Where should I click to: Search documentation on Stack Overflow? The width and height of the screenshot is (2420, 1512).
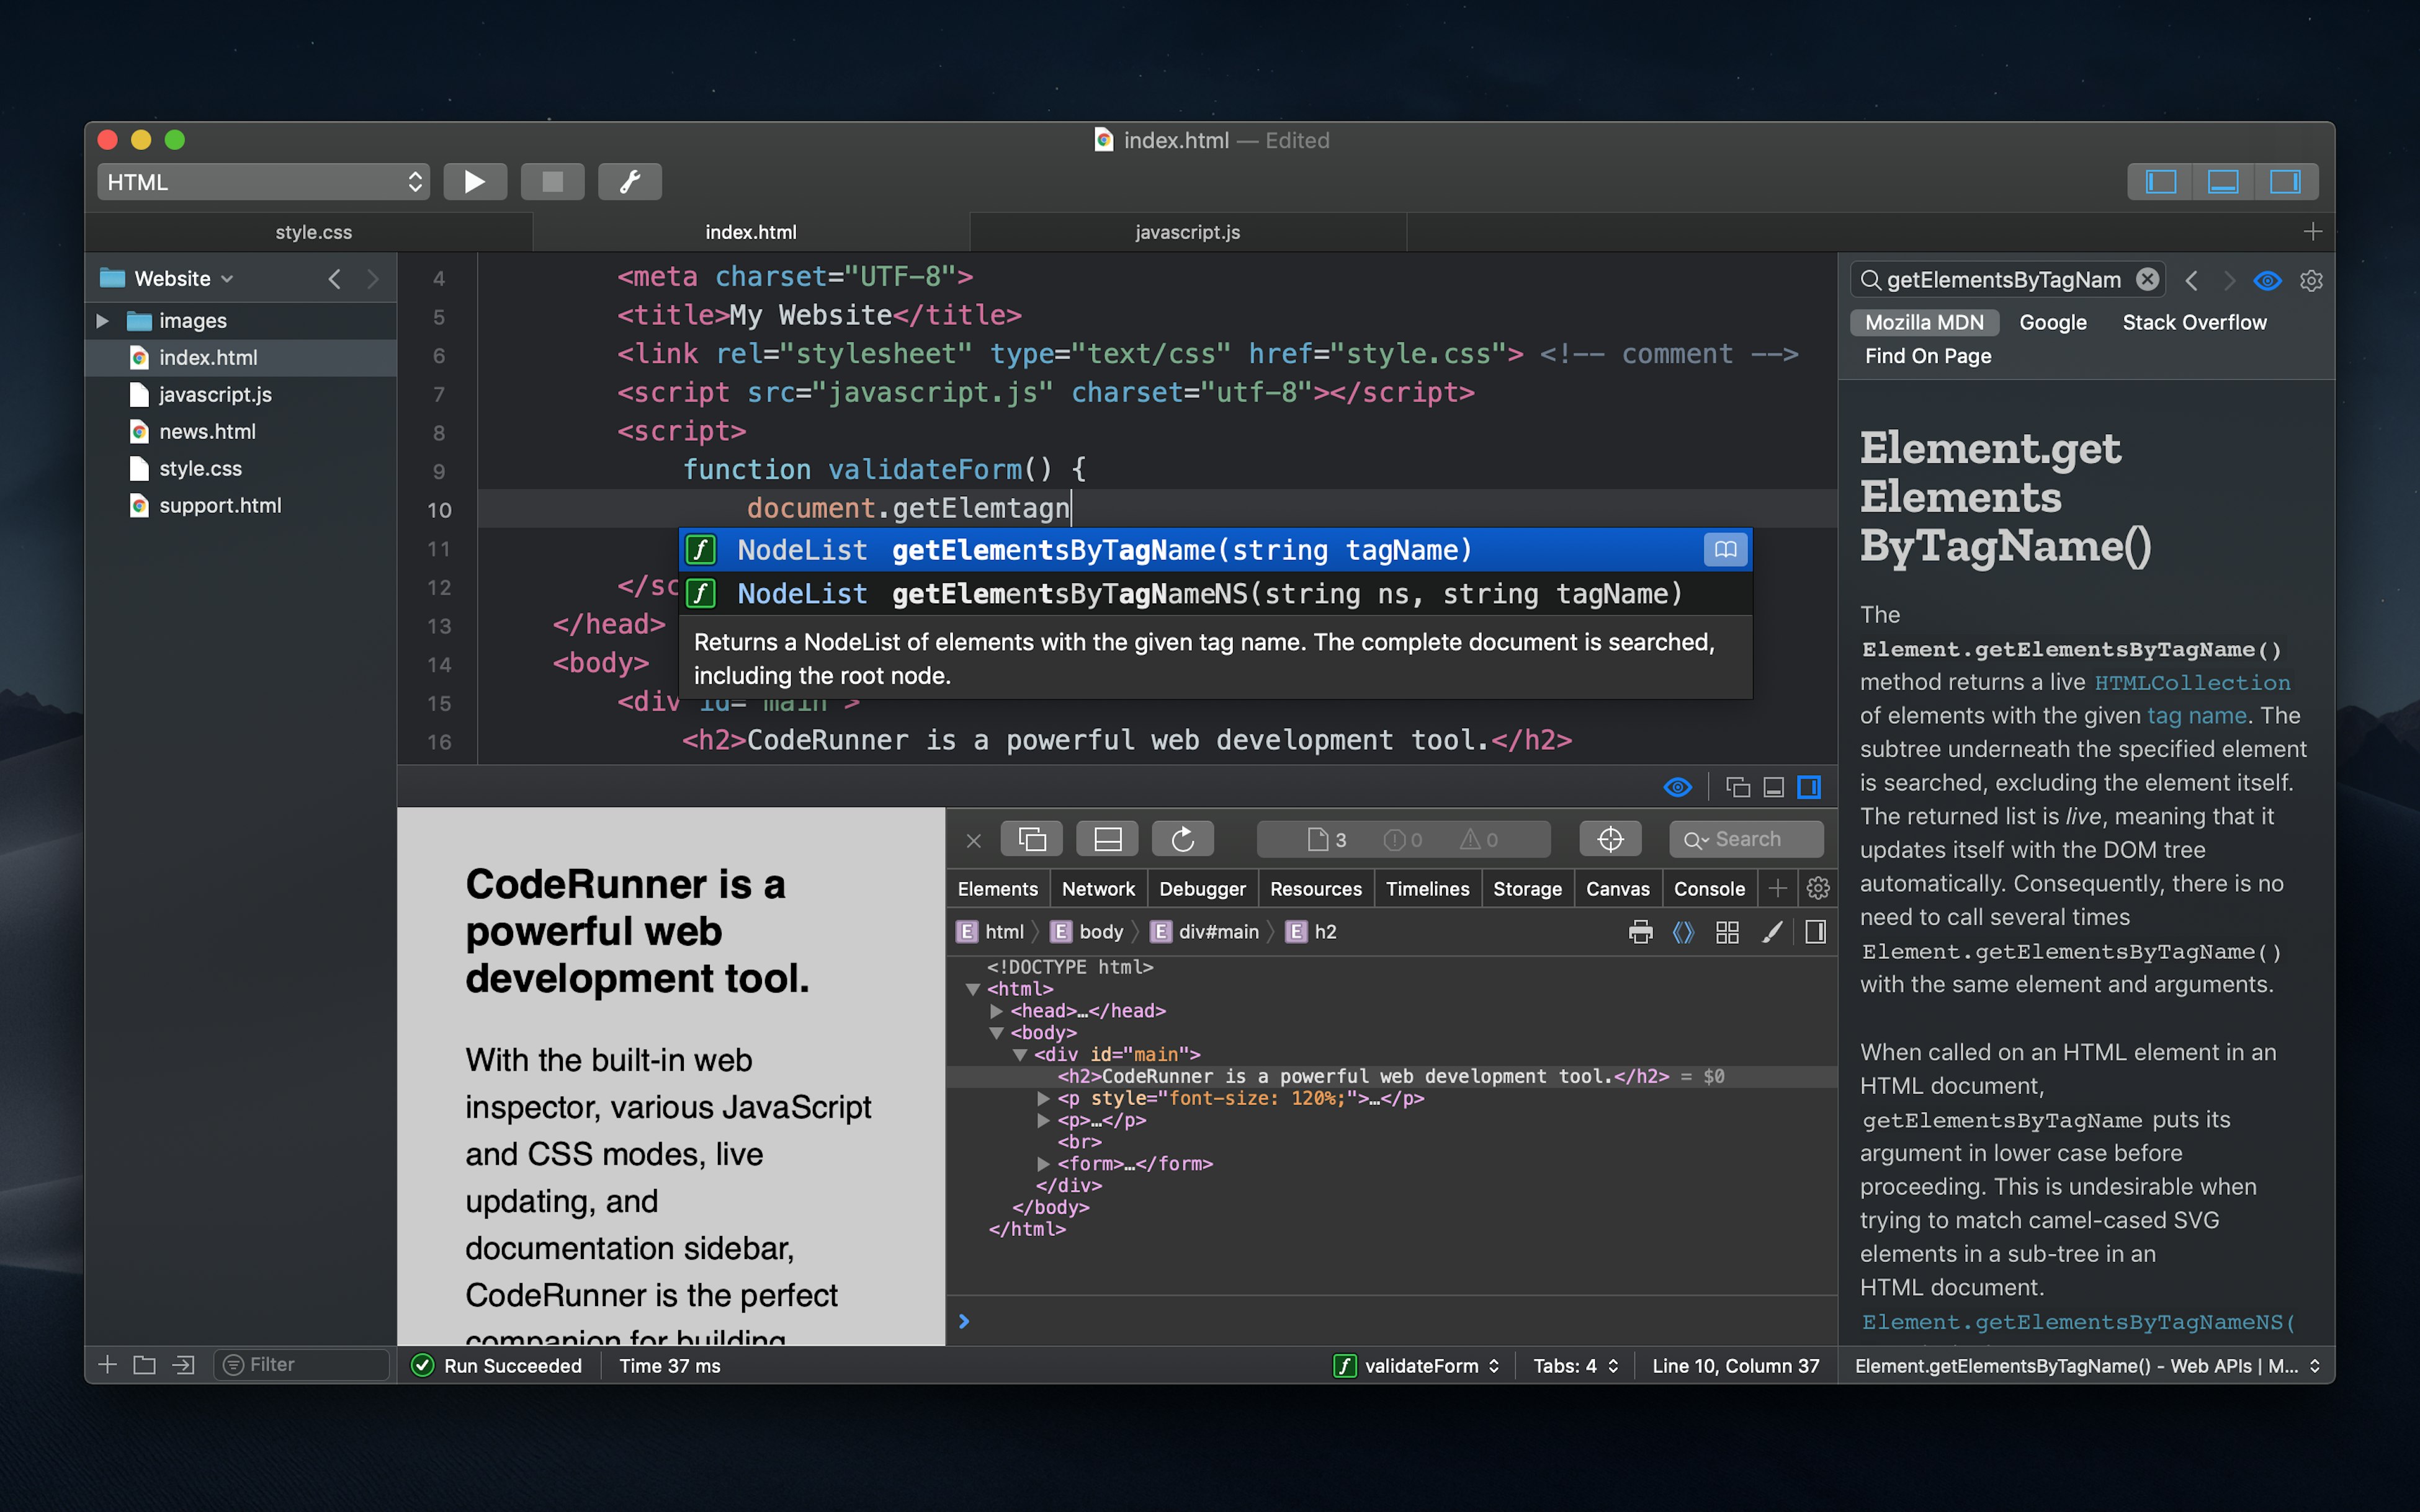pos(2194,322)
